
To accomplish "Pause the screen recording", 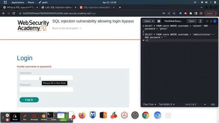I will (x=8, y=115).
